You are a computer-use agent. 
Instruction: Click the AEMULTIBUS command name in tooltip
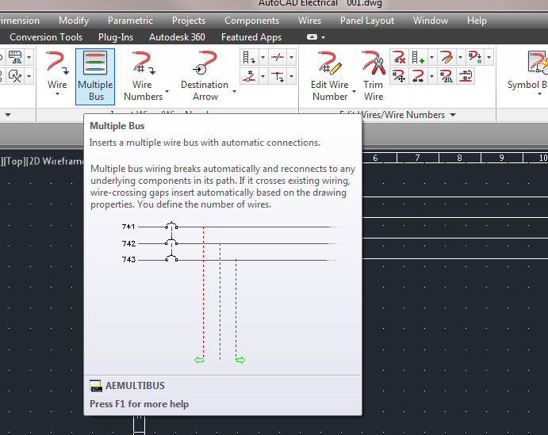[135, 385]
